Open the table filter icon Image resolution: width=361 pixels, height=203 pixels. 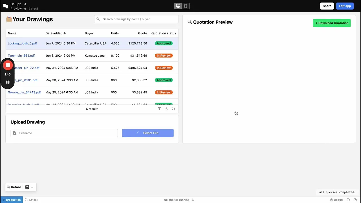click(159, 109)
